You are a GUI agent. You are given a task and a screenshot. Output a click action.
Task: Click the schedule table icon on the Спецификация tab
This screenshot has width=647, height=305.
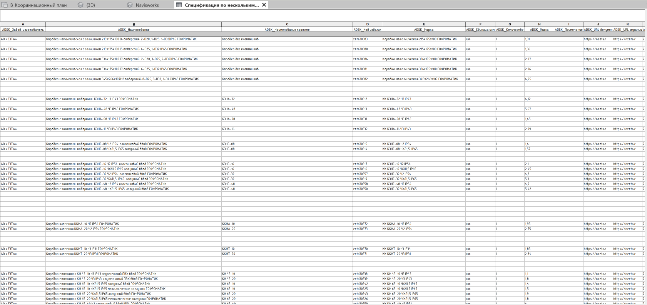tap(179, 5)
